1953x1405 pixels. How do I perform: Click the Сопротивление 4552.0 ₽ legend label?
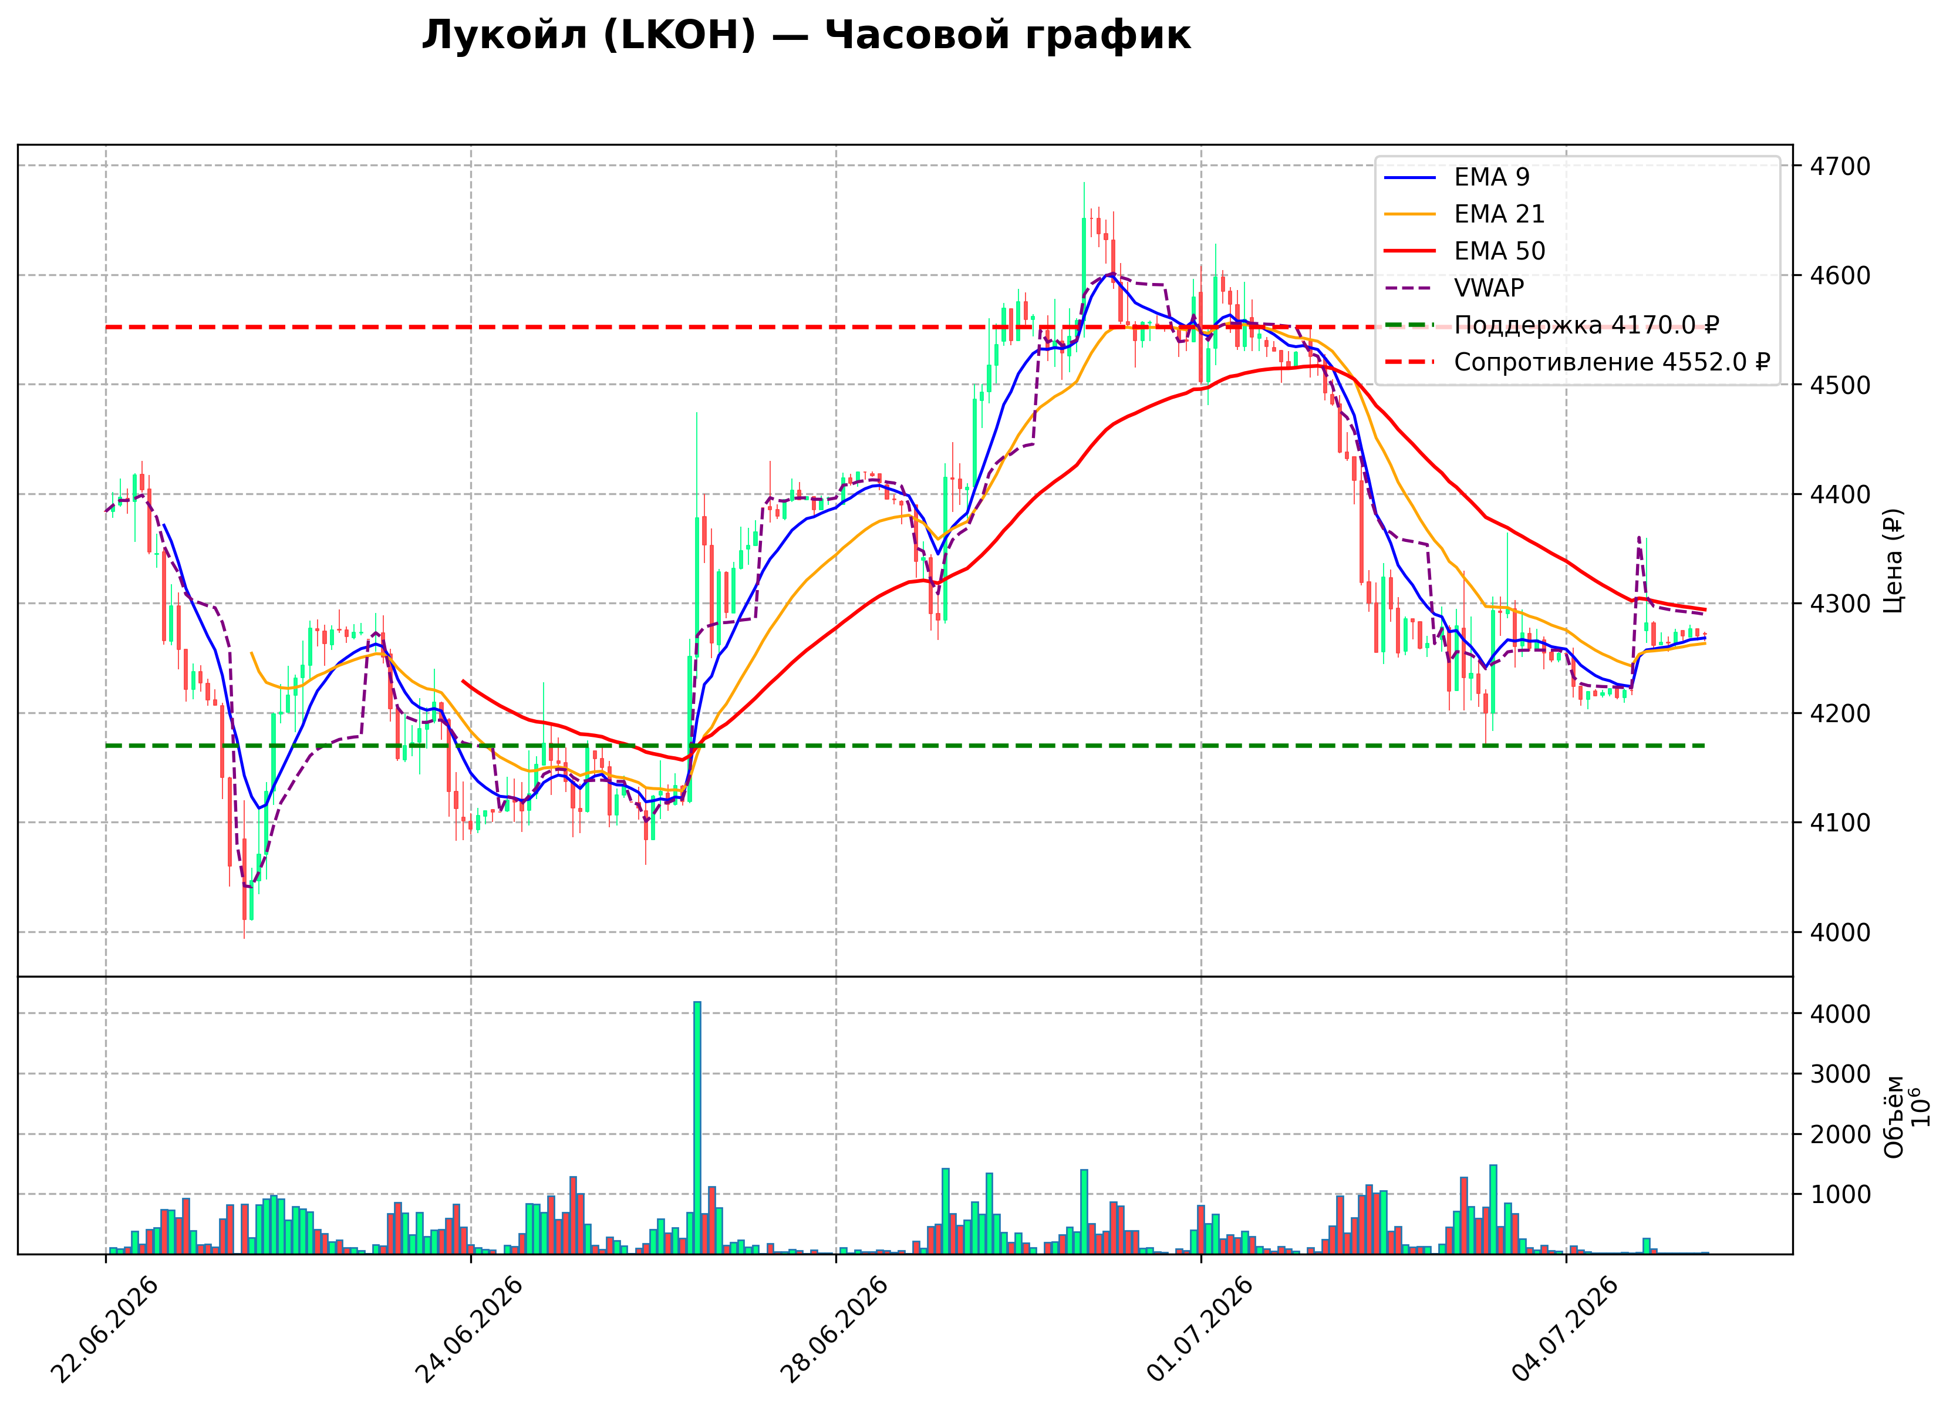[1612, 363]
